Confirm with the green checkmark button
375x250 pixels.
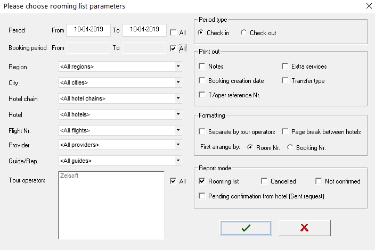(246, 228)
